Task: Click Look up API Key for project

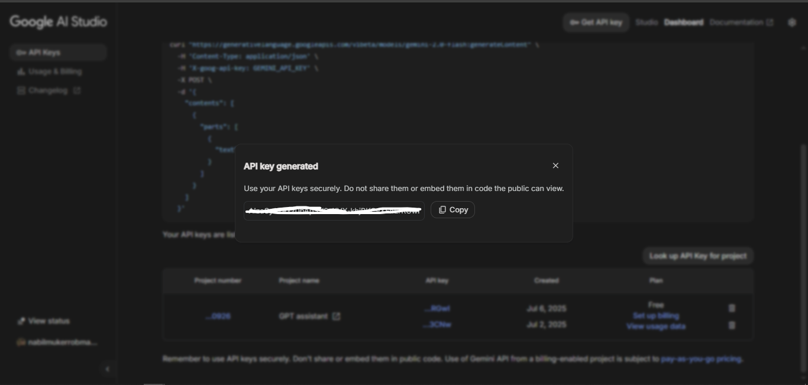Action: coord(698,256)
